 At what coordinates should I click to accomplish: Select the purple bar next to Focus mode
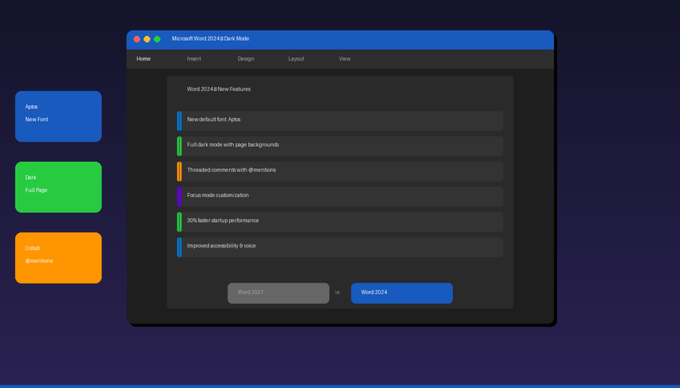[179, 196]
